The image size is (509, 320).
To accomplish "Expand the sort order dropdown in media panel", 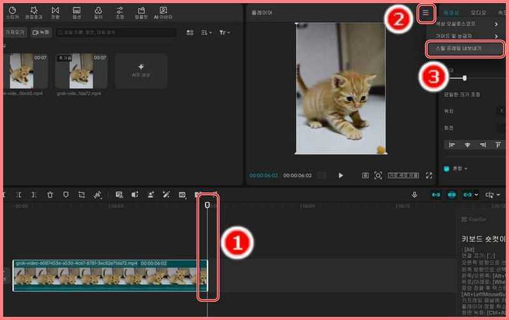I will [x=206, y=32].
